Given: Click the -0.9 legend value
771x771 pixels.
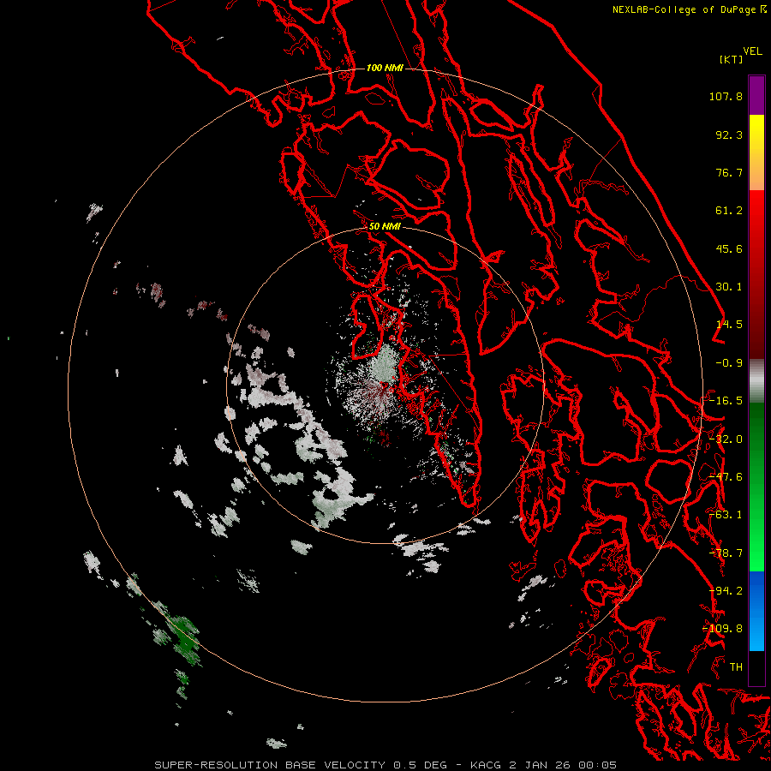Looking at the screenshot, I should (x=729, y=363).
